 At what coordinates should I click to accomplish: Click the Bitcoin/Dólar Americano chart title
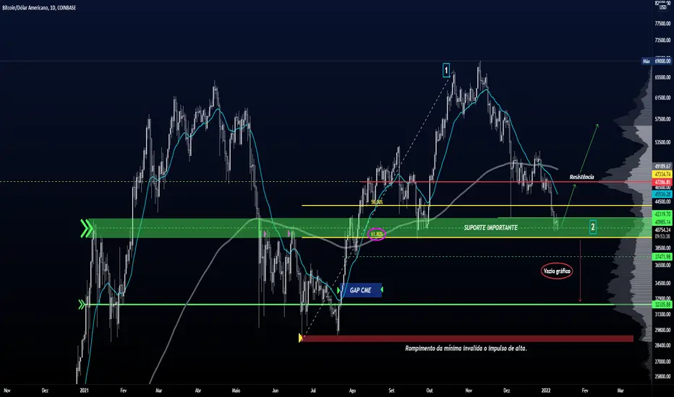pyautogui.click(x=39, y=8)
